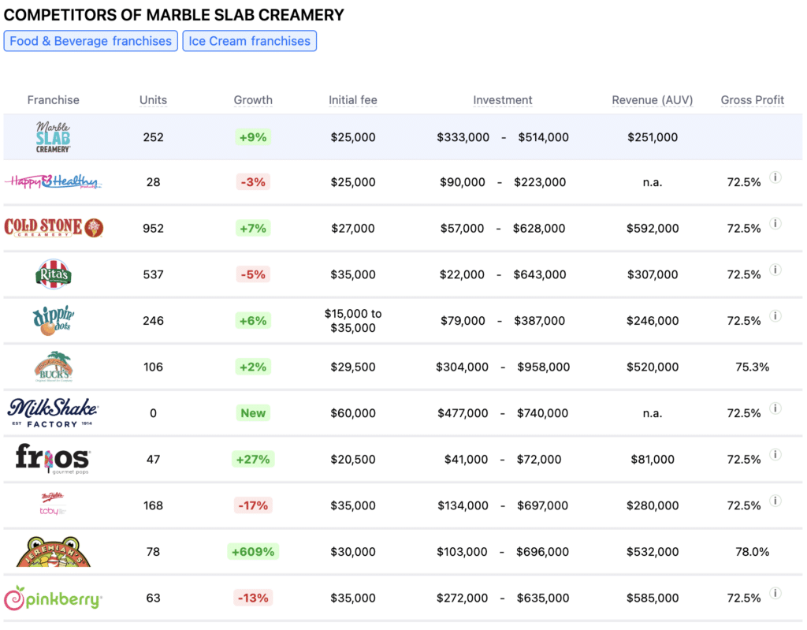Select the $81,000 revenue value
The image size is (807, 630).
[653, 460]
